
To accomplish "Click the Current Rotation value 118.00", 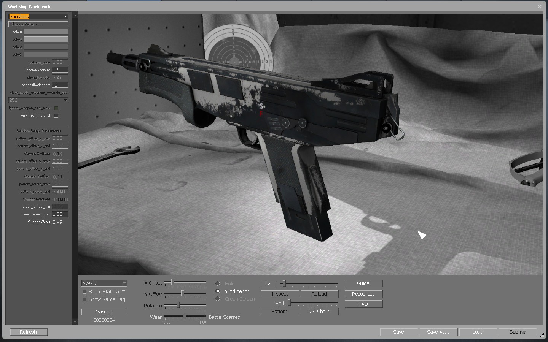I will click(60, 199).
